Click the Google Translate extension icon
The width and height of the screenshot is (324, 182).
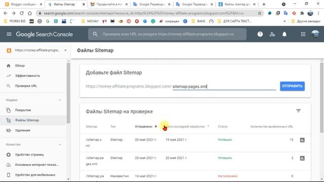click(286, 13)
